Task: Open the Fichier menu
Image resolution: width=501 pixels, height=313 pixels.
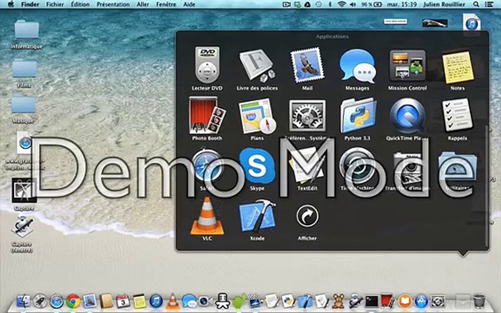Action: pos(55,4)
